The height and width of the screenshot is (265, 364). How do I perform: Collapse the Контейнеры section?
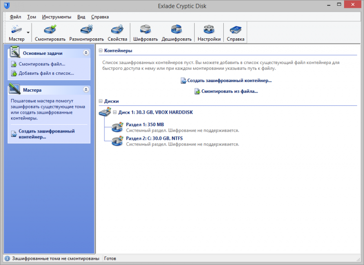click(100, 50)
